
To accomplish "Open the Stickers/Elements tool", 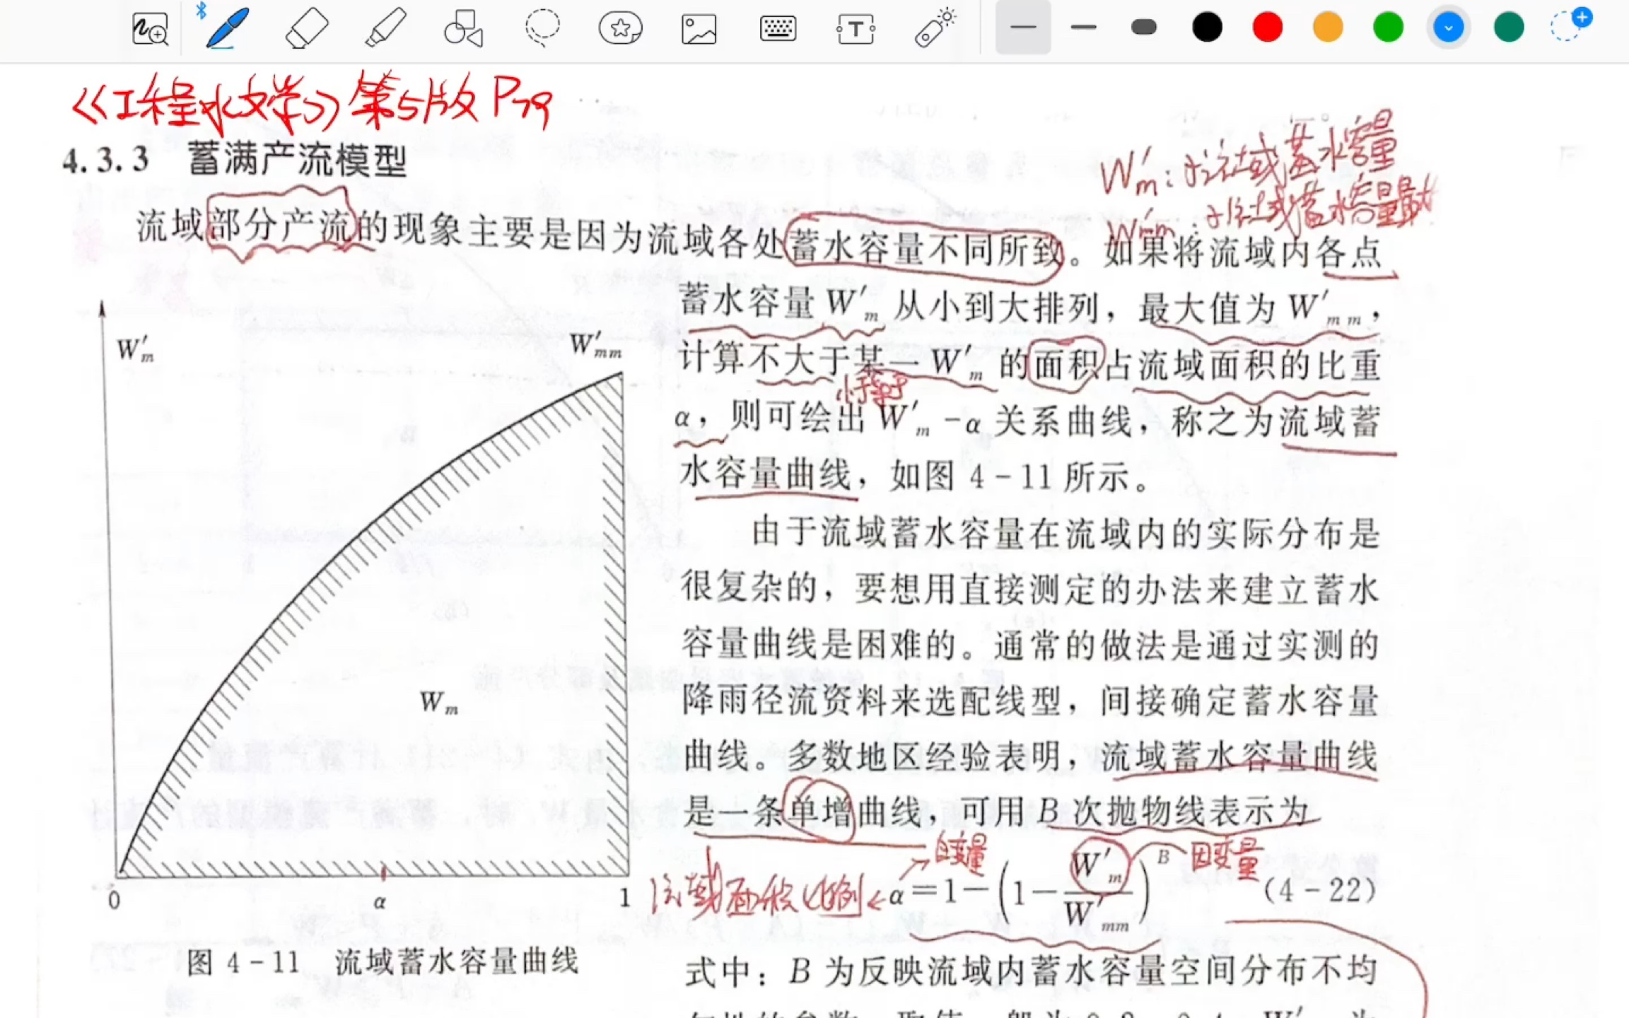I will [x=620, y=28].
